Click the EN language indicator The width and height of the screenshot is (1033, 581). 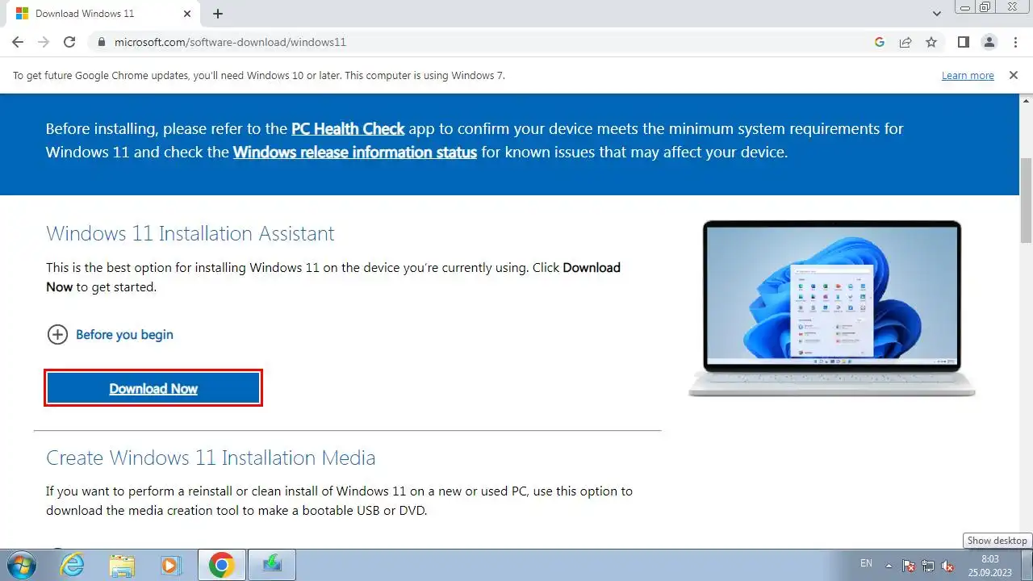(866, 563)
